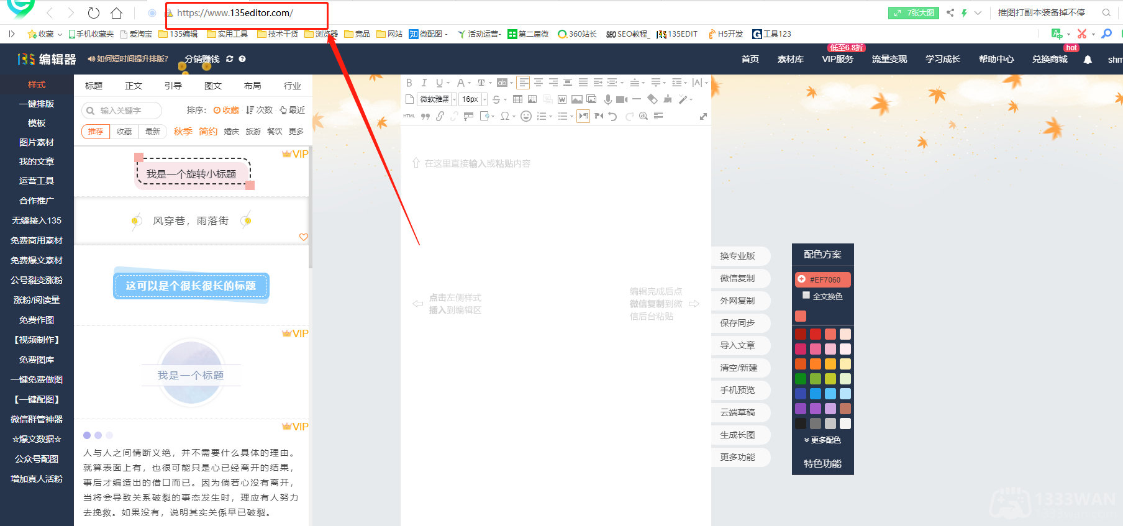Insert a blockquote with the quote icon
This screenshot has width=1123, height=526.
[425, 116]
